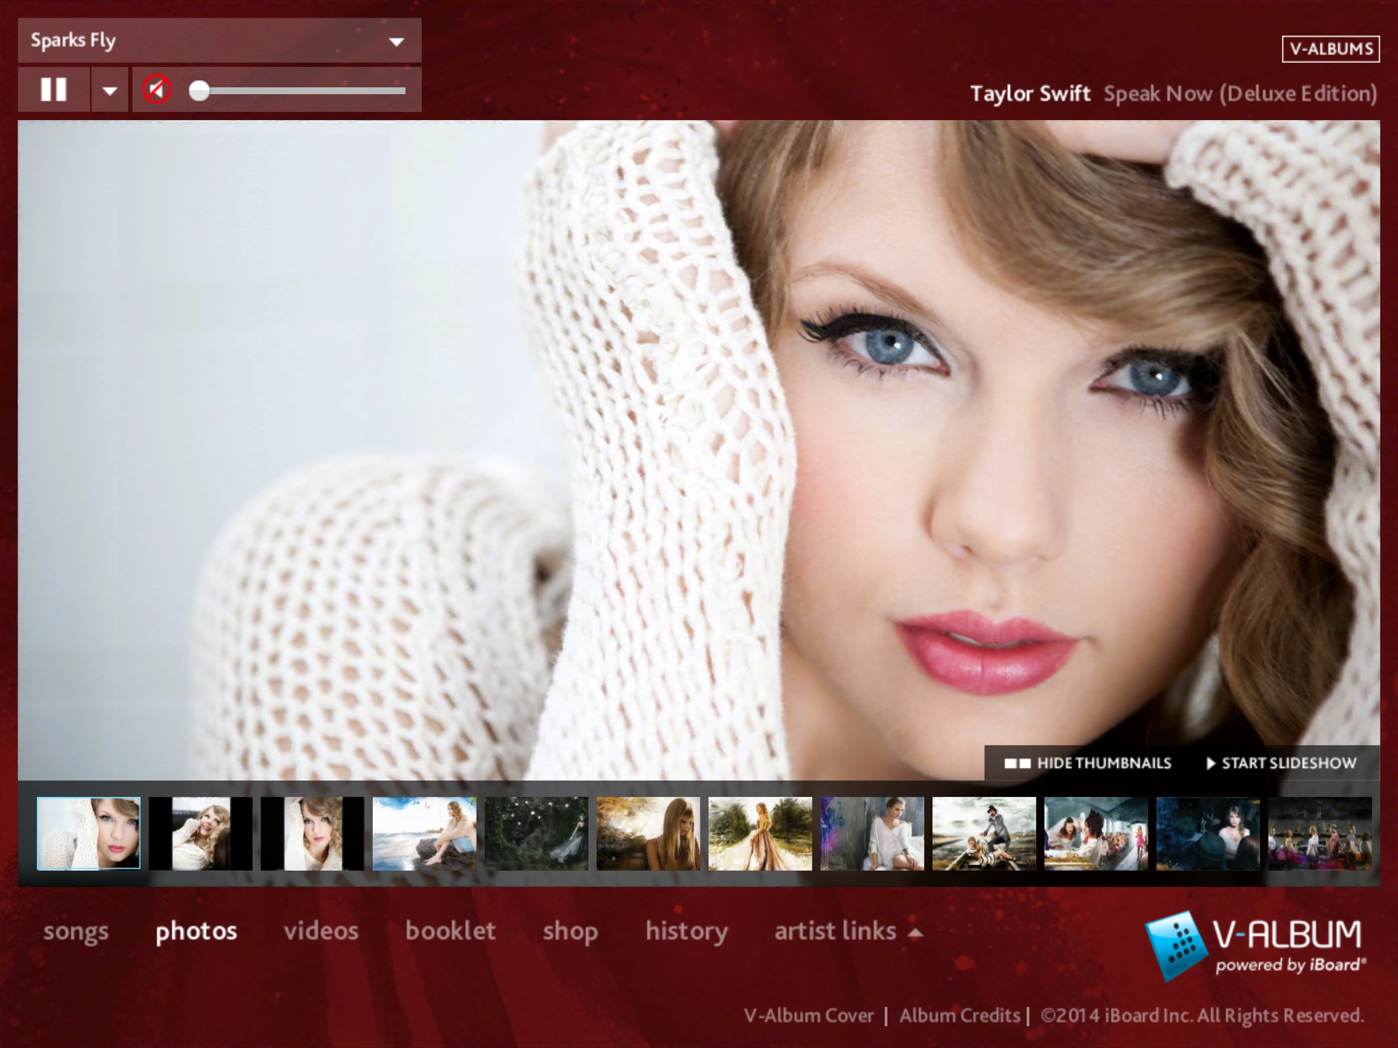Select the last stage performance thumbnail
Viewport: 1398px width, 1048px height.
(1319, 833)
